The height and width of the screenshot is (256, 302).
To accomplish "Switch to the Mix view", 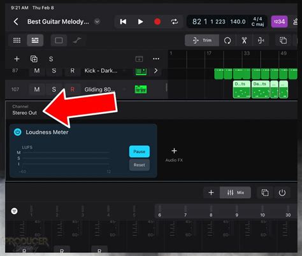I will [x=235, y=193].
